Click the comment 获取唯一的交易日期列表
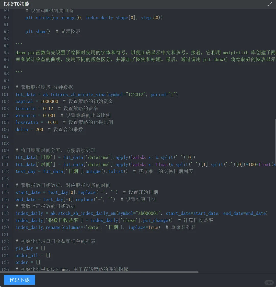The width and height of the screenshot is (276, 287). [163, 171]
